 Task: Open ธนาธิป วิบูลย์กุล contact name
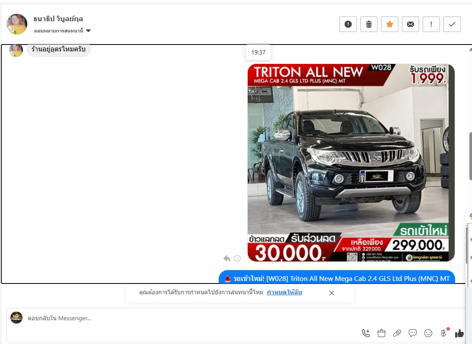pyautogui.click(x=58, y=19)
